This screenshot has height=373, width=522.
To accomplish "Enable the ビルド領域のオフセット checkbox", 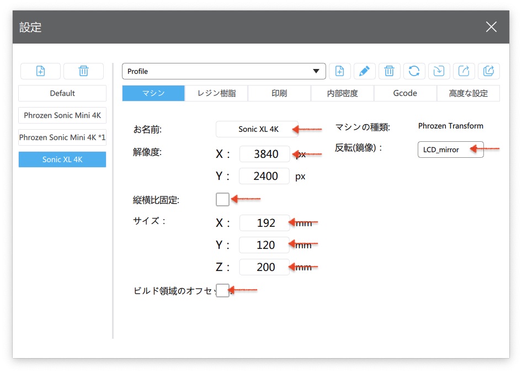I will tap(222, 290).
